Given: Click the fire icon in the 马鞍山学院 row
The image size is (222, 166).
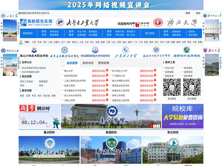Looking at the screenshot, I should click(x=107, y=100).
